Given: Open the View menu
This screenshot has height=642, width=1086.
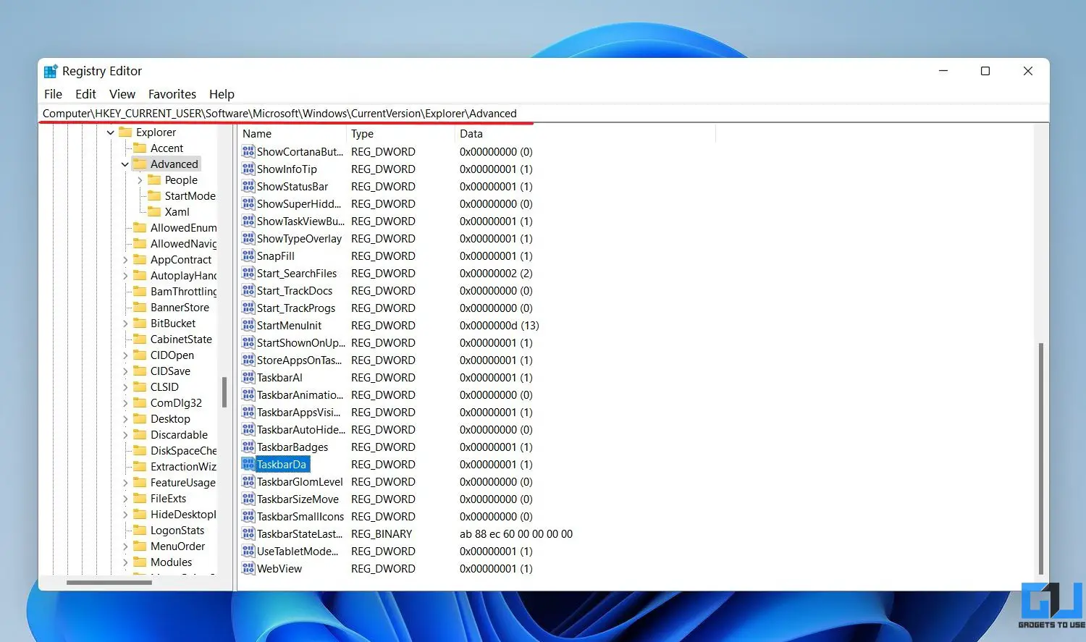Looking at the screenshot, I should [122, 94].
